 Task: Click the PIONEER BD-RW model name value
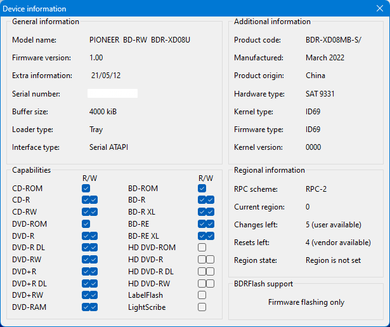coord(140,40)
